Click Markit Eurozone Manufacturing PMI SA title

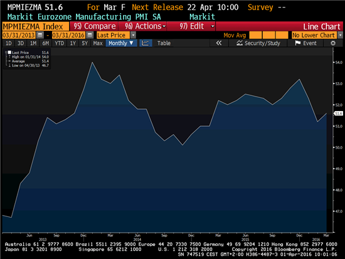tap(84, 17)
